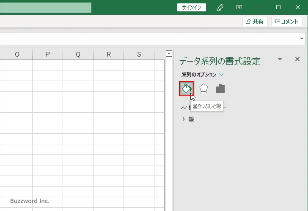The width and height of the screenshot is (308, 211).
Task: Expand the formula bar chevron
Action: 302,38
